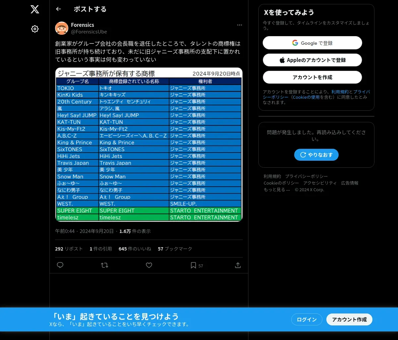Open Cookieの使用 link
398x340 pixels.
pos(306,97)
